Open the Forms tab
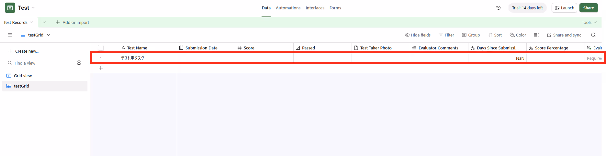Image resolution: width=606 pixels, height=156 pixels. tap(335, 8)
